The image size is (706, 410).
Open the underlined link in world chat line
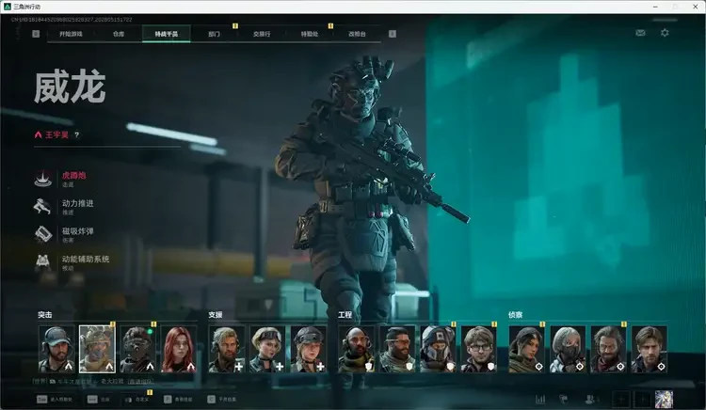click(140, 381)
